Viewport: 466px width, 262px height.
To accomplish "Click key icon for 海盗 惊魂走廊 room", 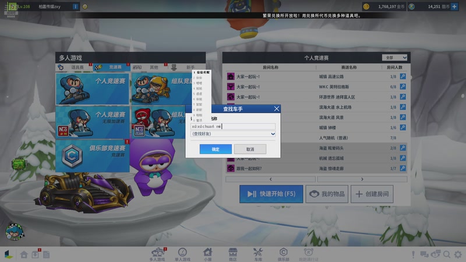I will coord(403,168).
